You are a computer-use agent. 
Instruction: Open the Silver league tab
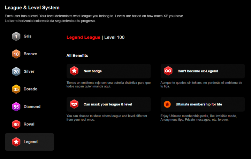coord(30,71)
